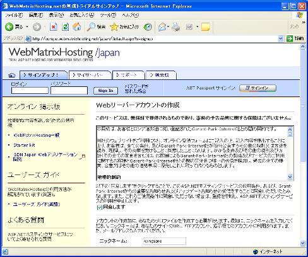Click the yellow note icon in toolbar
Viewport: 308px width, 257px height.
tap(206, 27)
